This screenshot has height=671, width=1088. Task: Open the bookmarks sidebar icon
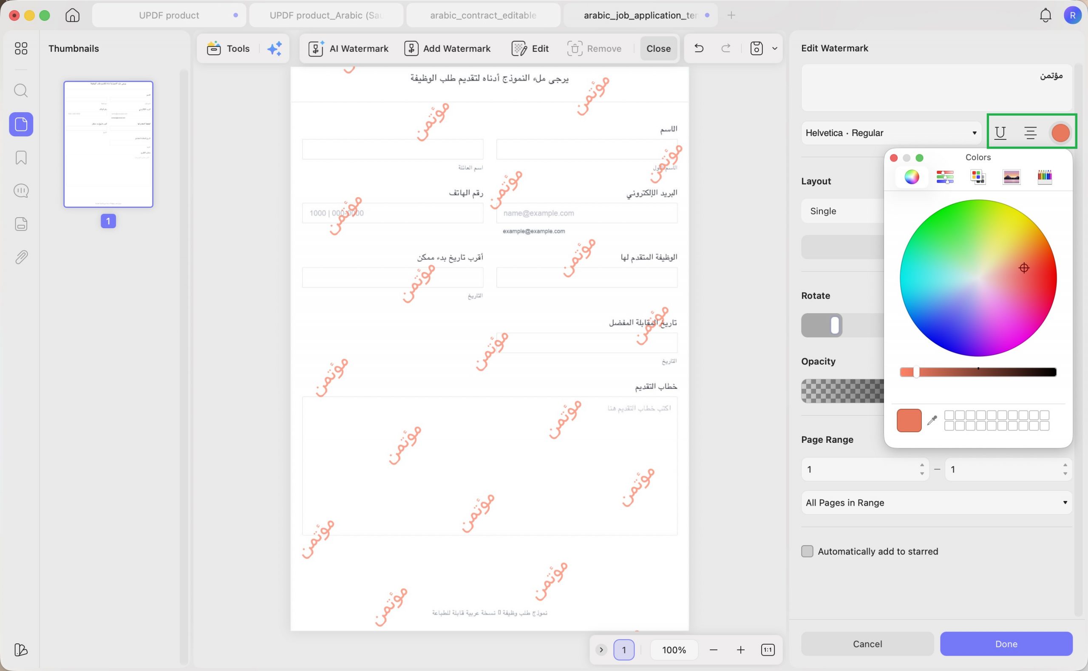[21, 158]
